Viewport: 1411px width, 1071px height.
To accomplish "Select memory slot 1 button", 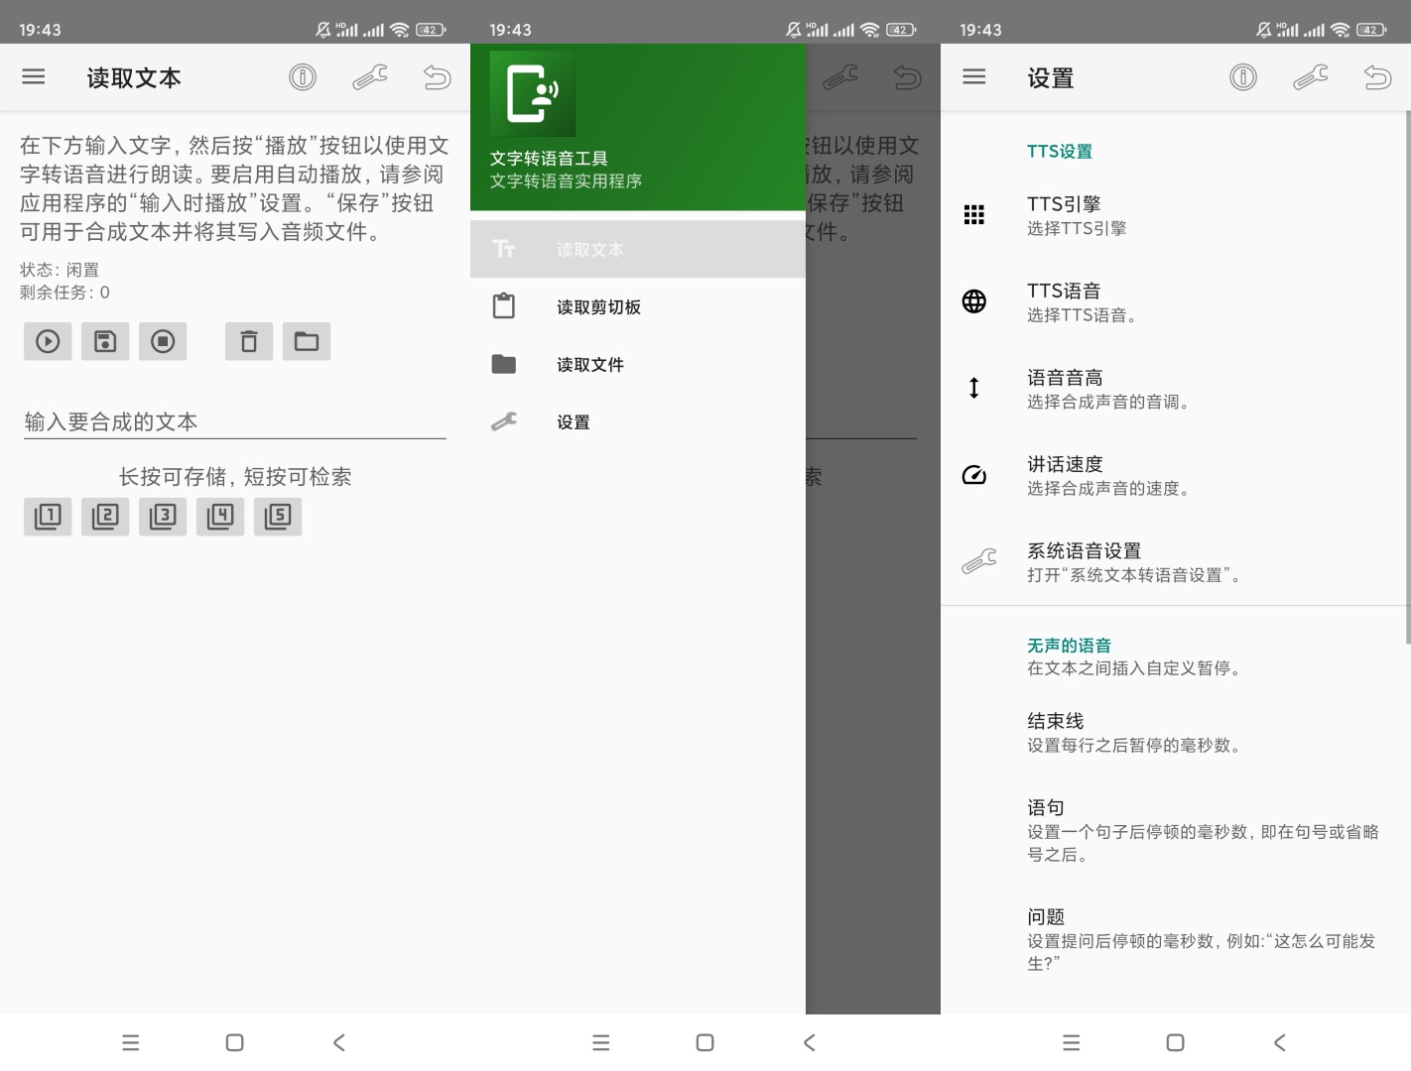I will click(48, 517).
